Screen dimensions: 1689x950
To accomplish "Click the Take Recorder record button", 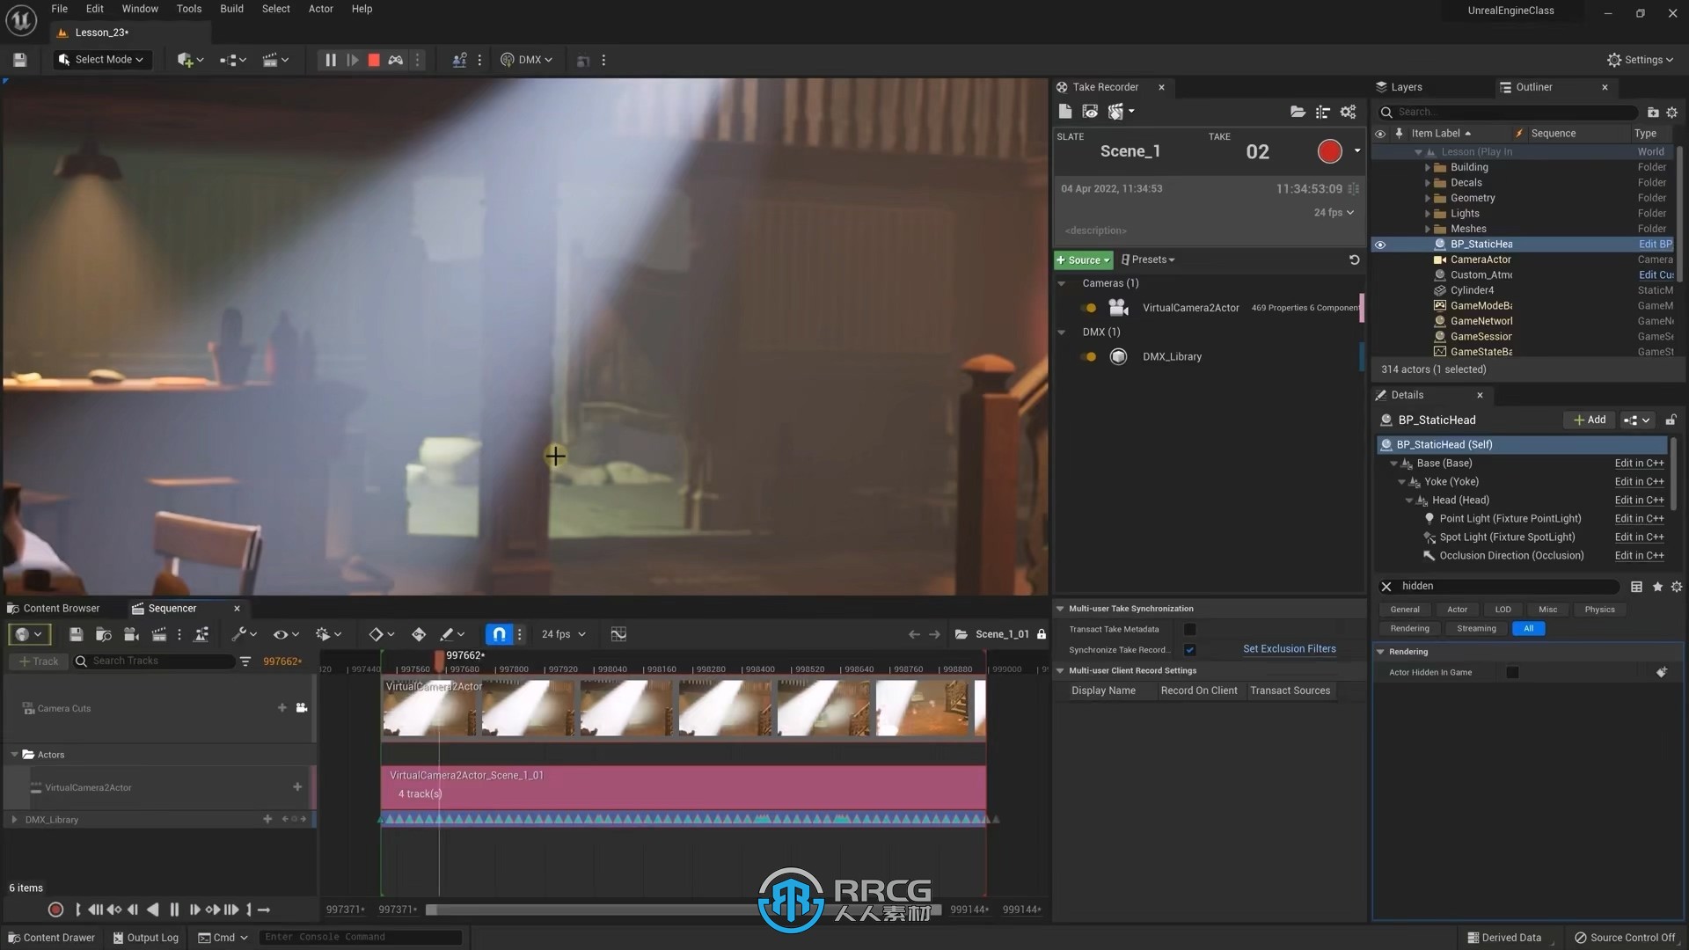I will [1328, 150].
